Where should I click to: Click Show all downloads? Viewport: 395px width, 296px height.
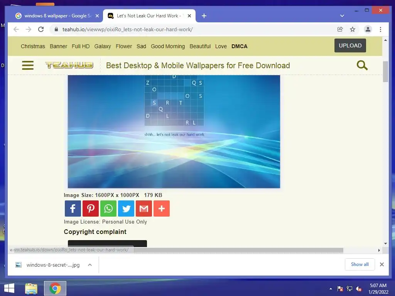click(360, 264)
